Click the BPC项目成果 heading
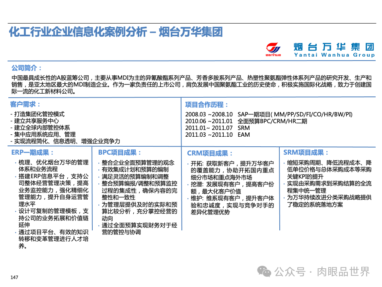Image resolution: width=382 pixels, height=287 pixels. 119,153
